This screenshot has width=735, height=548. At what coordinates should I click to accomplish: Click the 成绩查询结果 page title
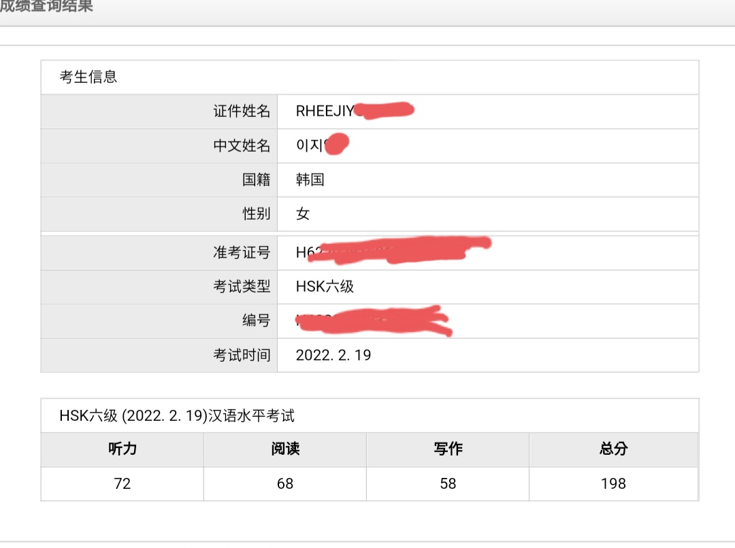coord(46,6)
